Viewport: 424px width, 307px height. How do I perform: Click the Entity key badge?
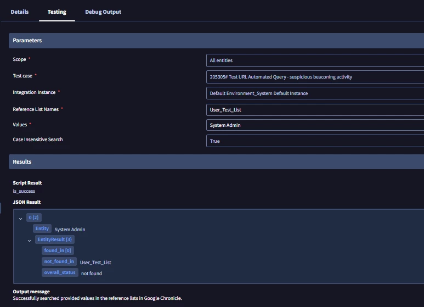[x=42, y=228]
